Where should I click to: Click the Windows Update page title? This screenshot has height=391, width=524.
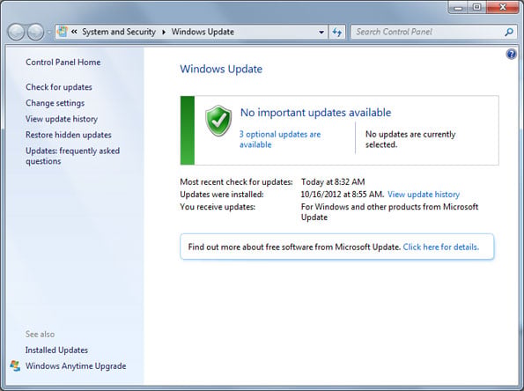pyautogui.click(x=221, y=69)
